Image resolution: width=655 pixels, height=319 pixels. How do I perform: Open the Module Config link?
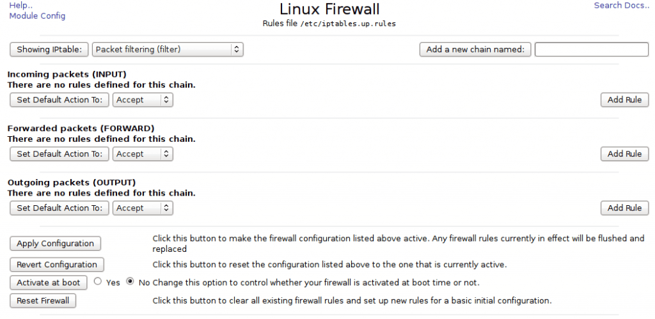tap(37, 16)
